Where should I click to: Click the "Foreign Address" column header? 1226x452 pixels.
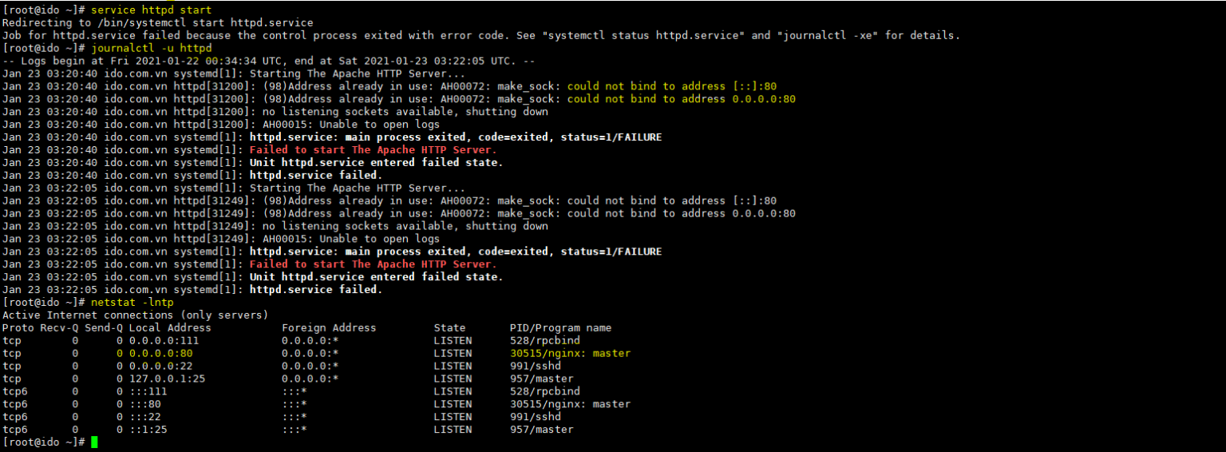point(329,328)
